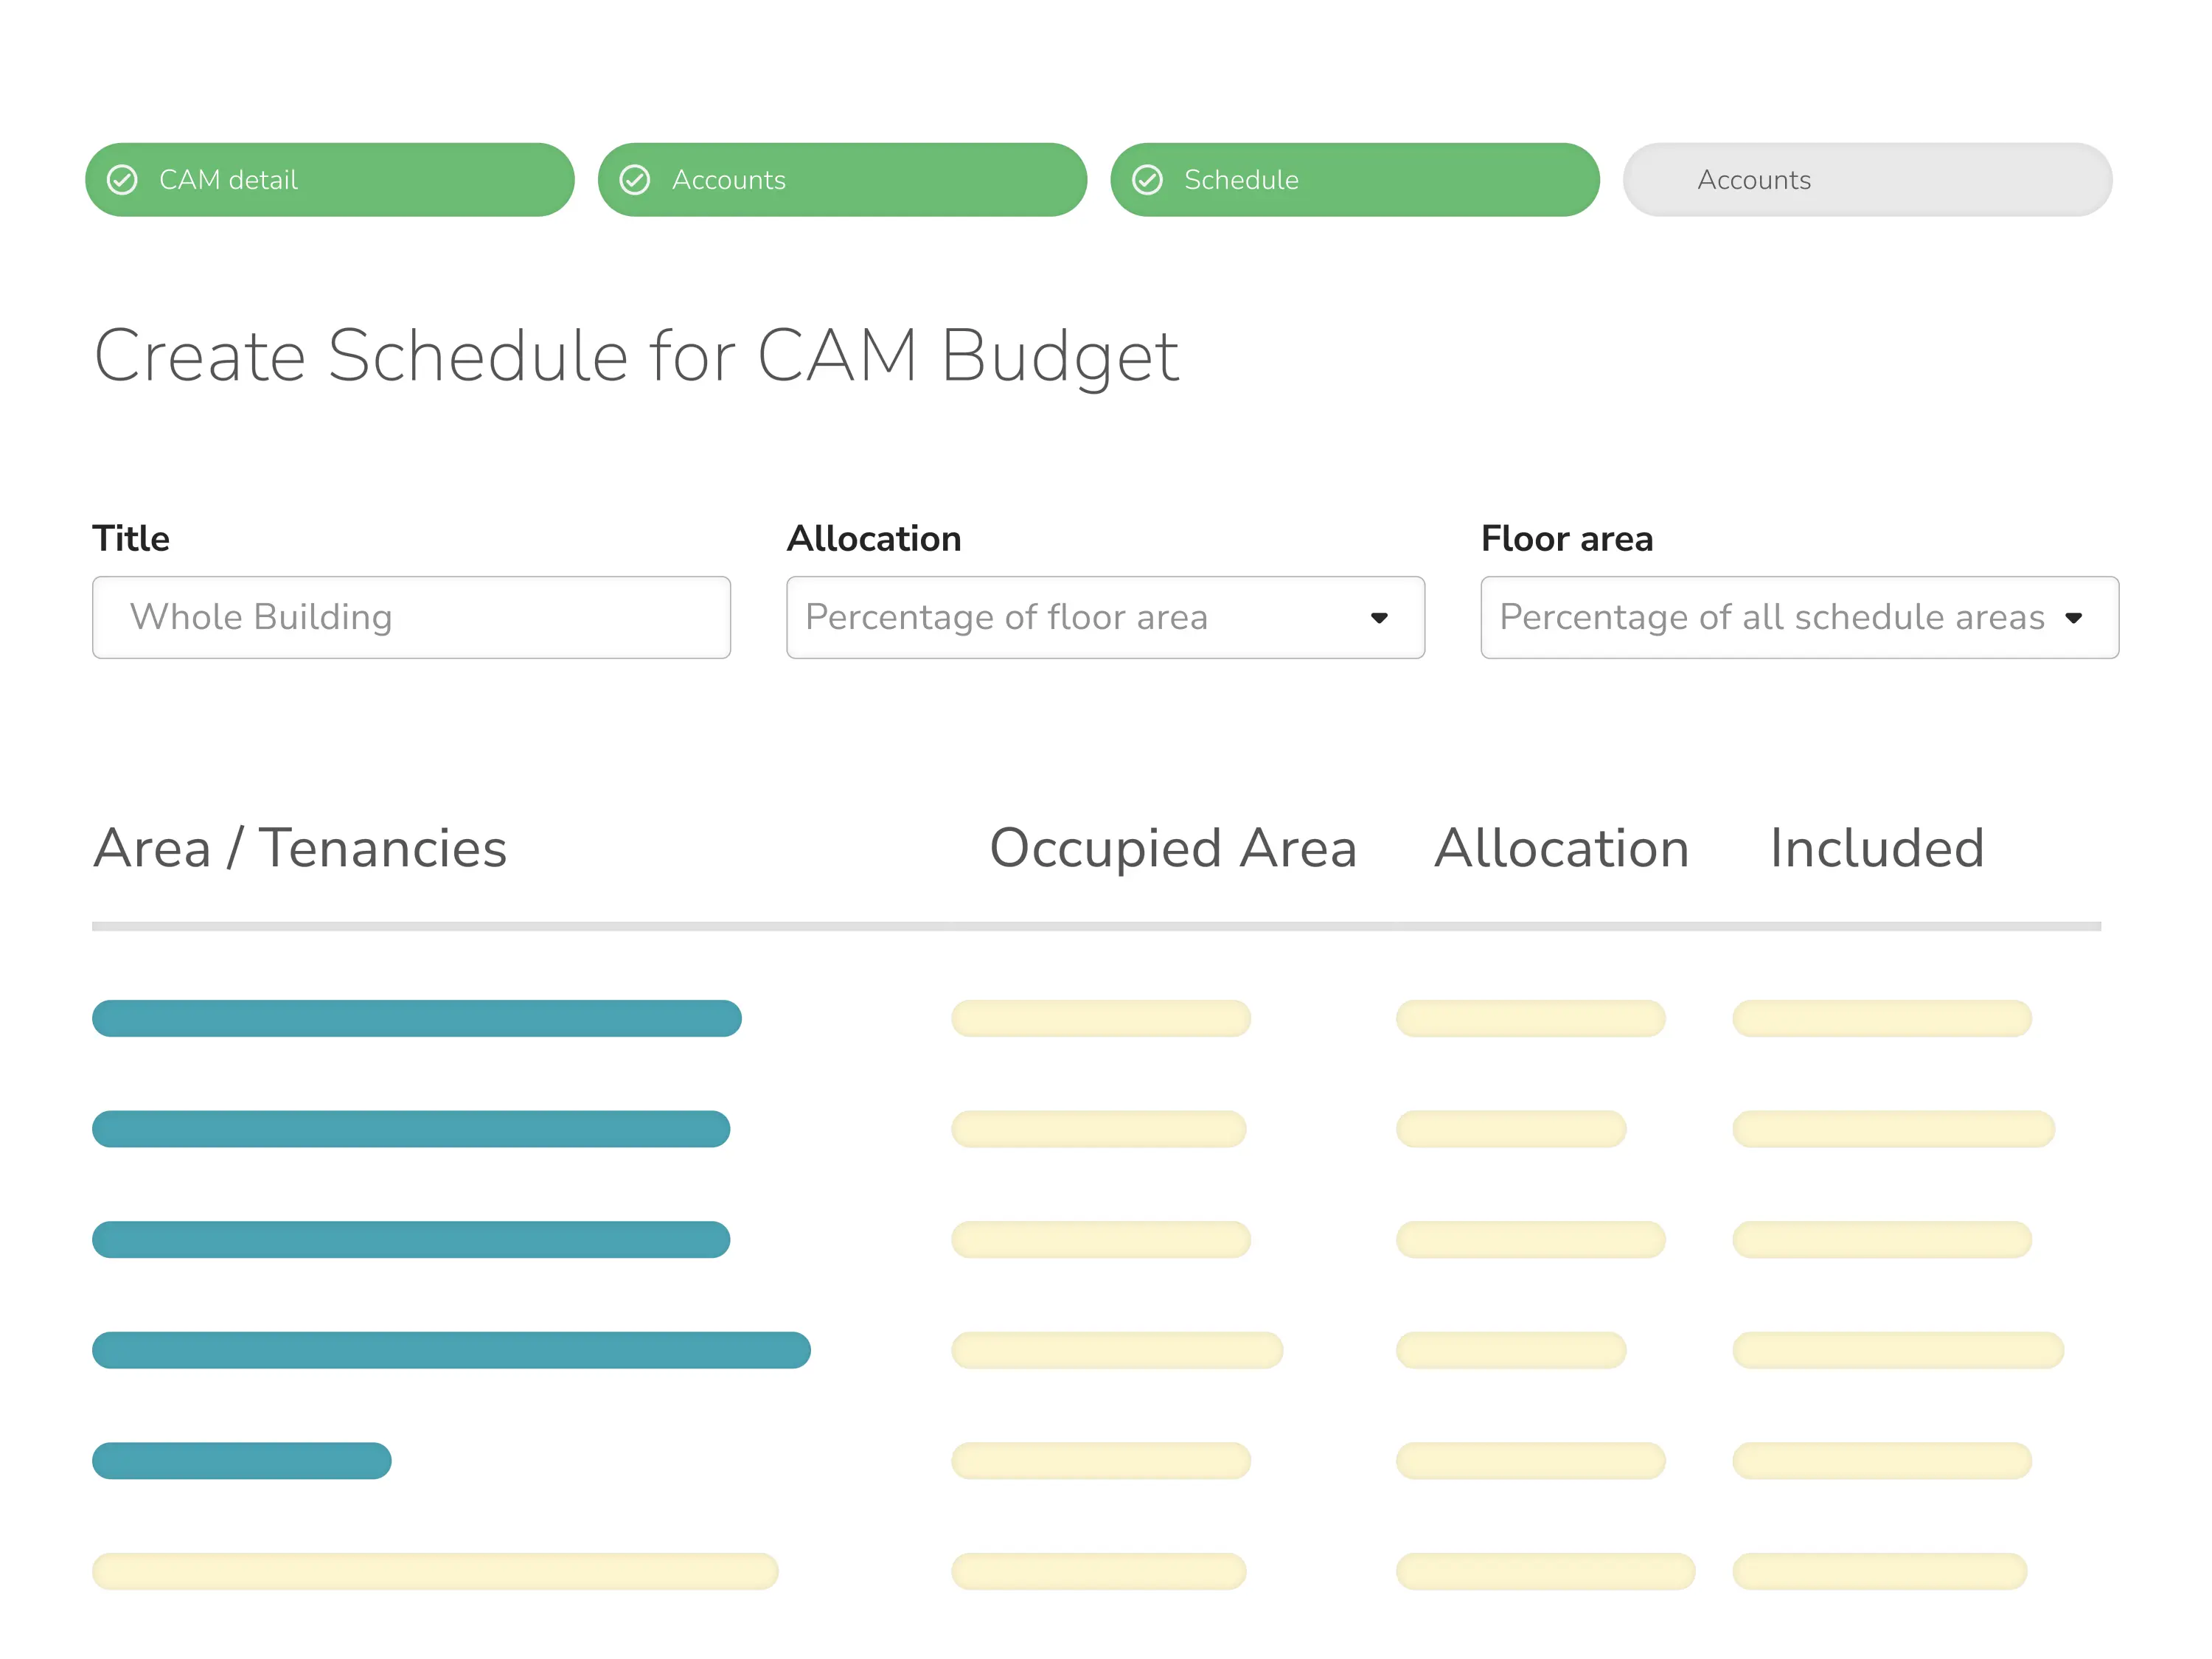Image resolution: width=2212 pixels, height=1659 pixels.
Task: Click the Whole Building title input field
Action: (x=411, y=617)
